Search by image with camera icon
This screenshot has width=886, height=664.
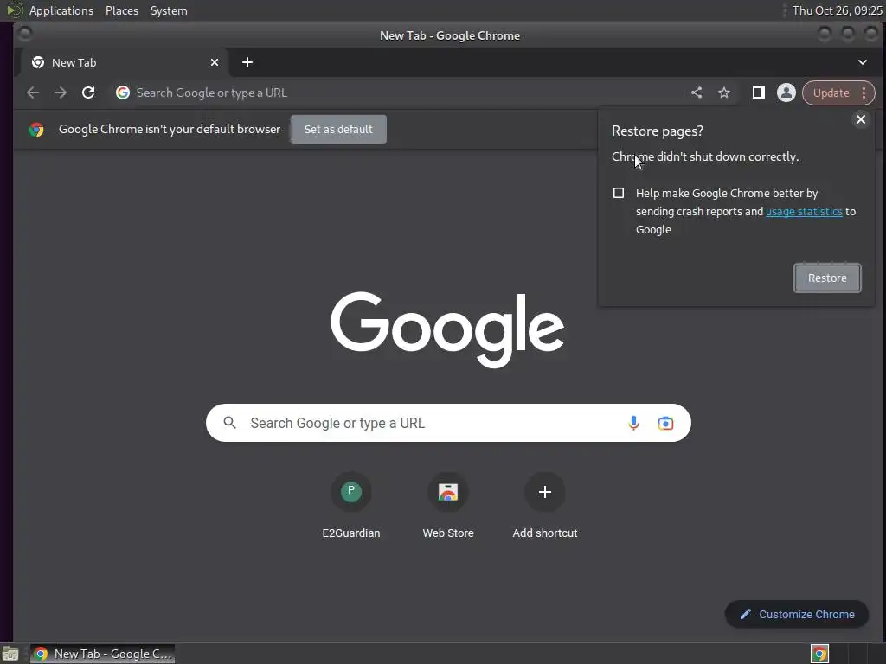coord(665,423)
